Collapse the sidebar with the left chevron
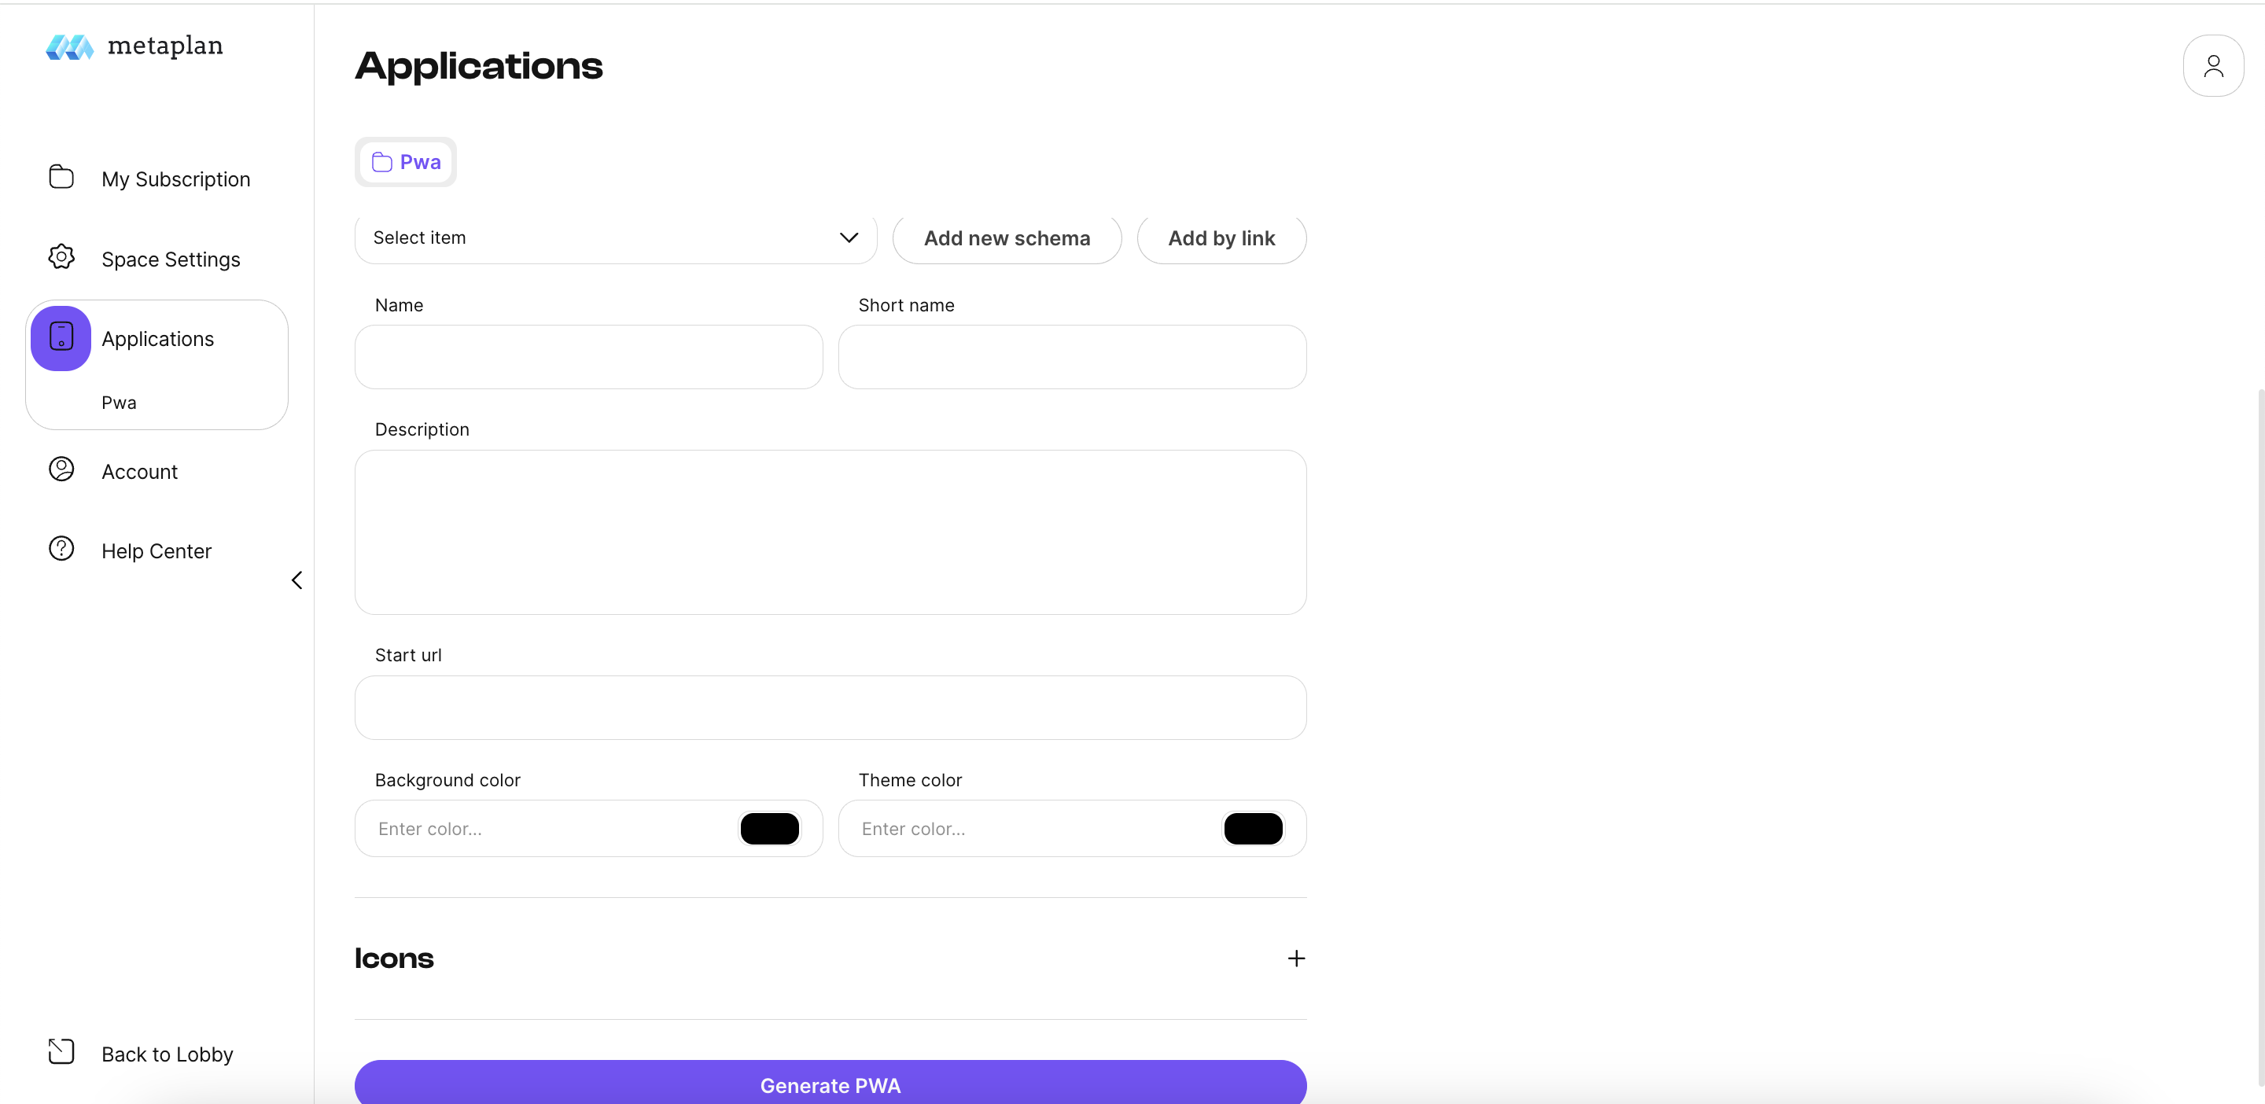The image size is (2265, 1104). (297, 580)
